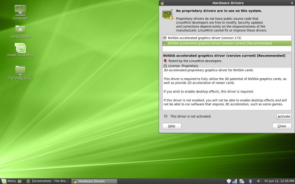Open the Linux Mint Menu
Viewport: 295px width, 184px height.
coord(8,181)
